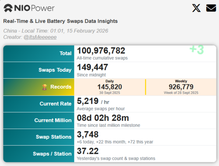Screen dimensions: 219x166
Task: Click the Weekly record heading
Action: (181, 81)
